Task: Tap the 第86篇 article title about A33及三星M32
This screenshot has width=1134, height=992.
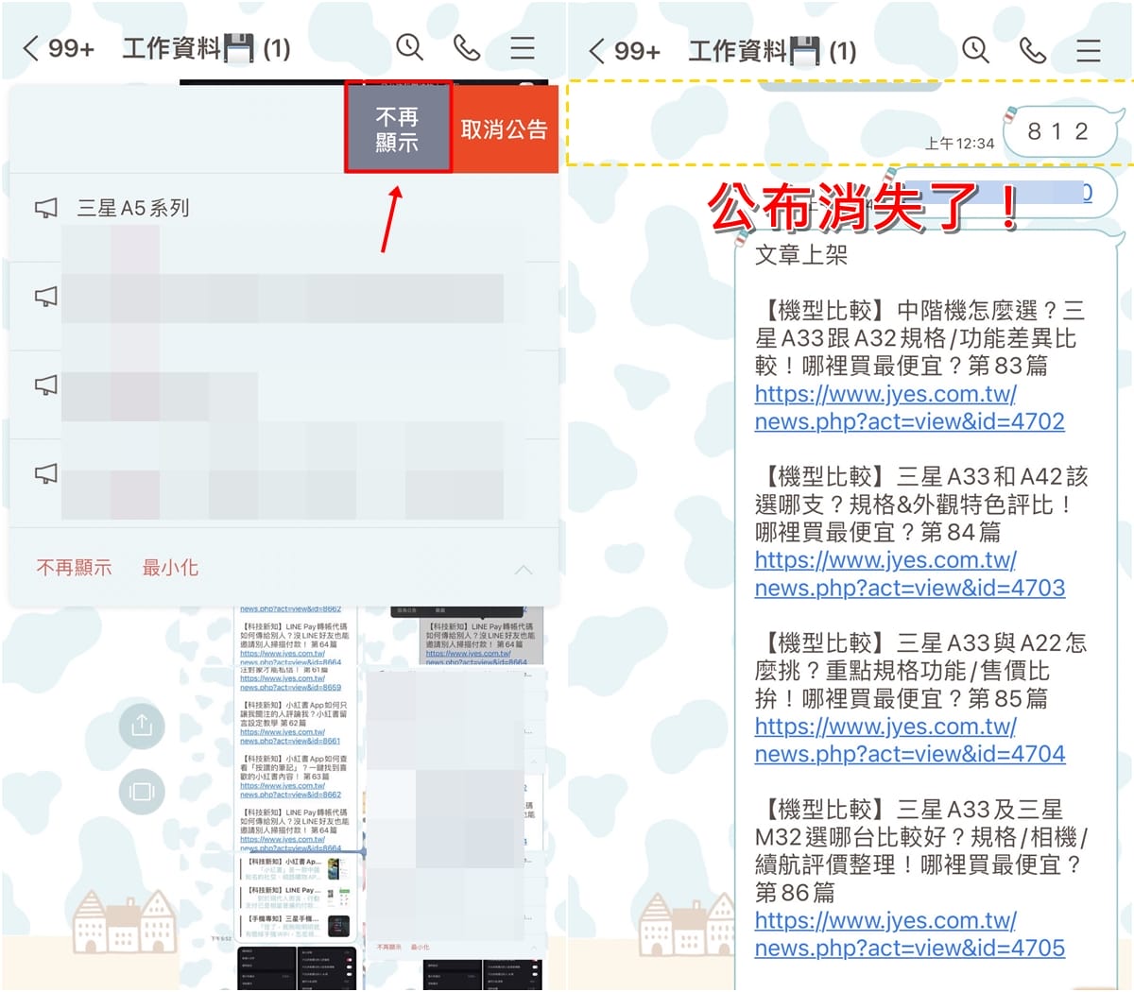Action: 921,850
